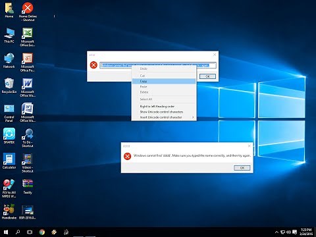316x237 pixels.
Task: Select the Home Online - Shortcut icon
Action: (28, 12)
